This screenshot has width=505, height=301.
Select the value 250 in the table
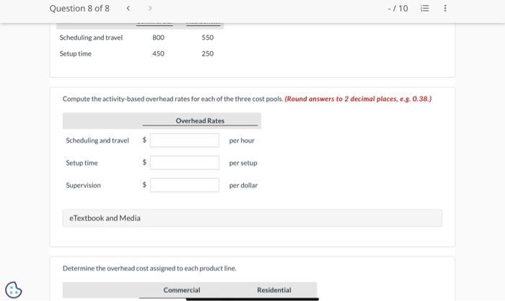pyautogui.click(x=208, y=53)
